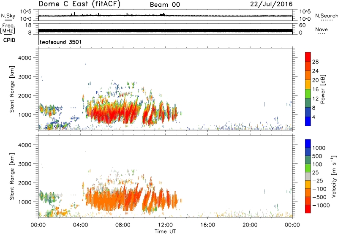Click the 'Time UT' axis title

pos(165,231)
